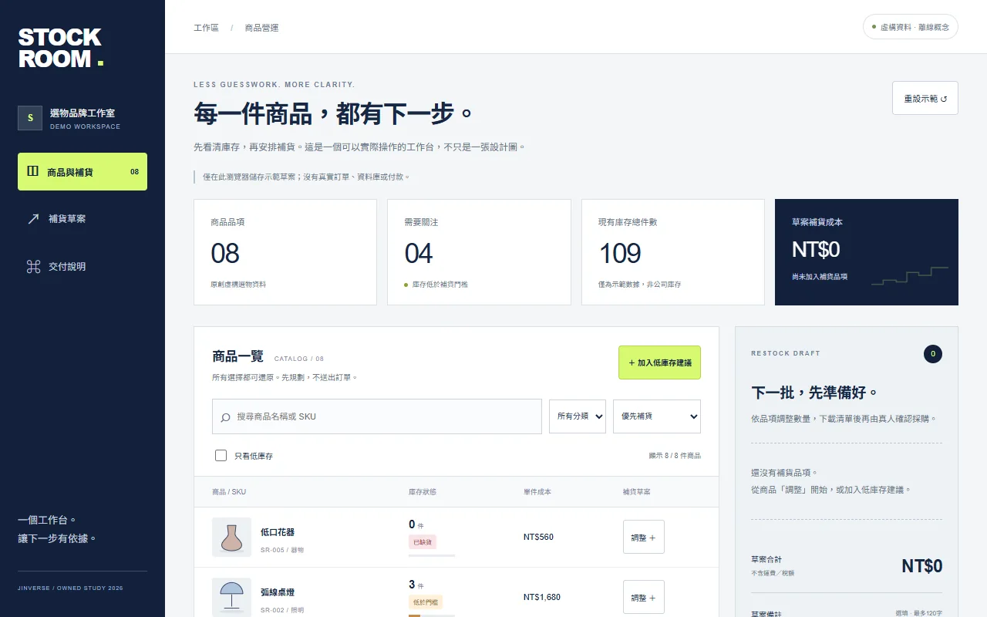Open the 優先補貨 sort dropdown
This screenshot has height=617, width=987.
click(x=657, y=416)
